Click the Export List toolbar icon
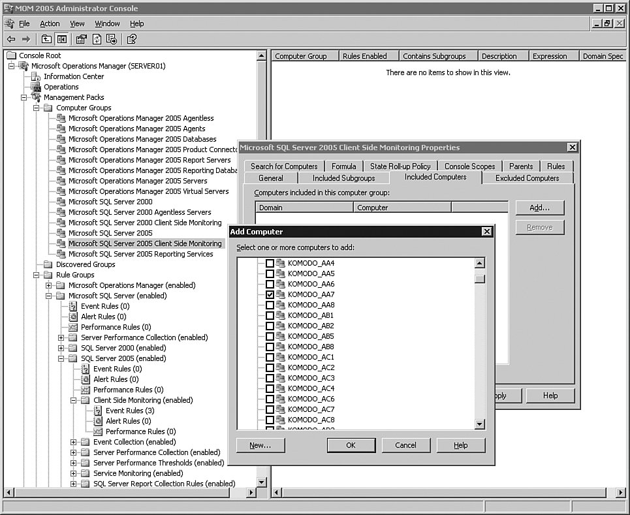Viewport: 630px width, 515px height. click(112, 39)
